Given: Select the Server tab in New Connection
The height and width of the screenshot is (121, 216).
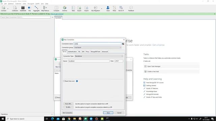Looking at the screenshot, I should [x=64, y=51].
